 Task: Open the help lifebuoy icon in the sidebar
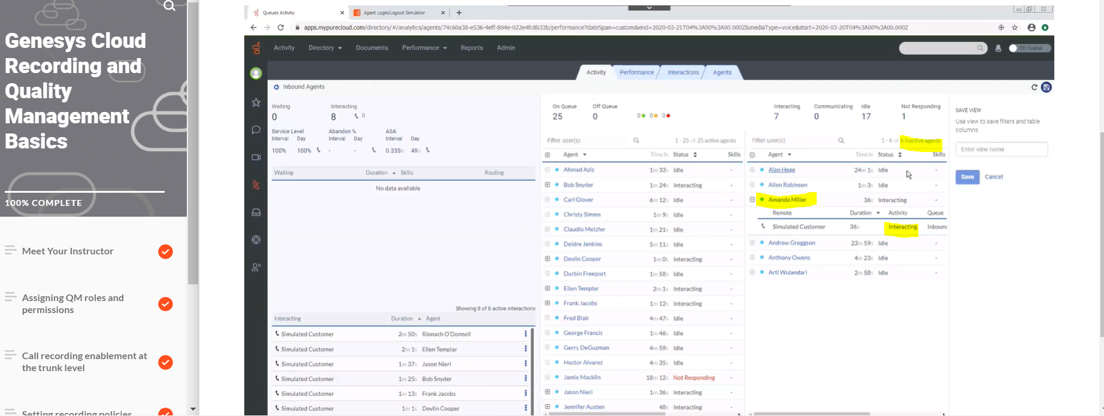(256, 240)
